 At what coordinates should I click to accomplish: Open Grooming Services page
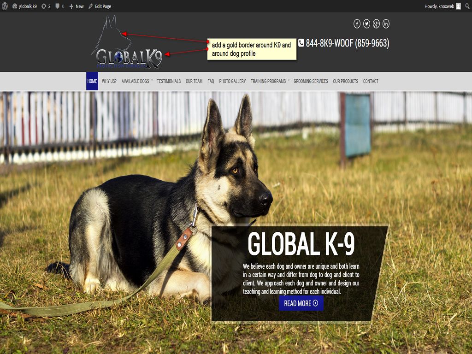click(311, 81)
